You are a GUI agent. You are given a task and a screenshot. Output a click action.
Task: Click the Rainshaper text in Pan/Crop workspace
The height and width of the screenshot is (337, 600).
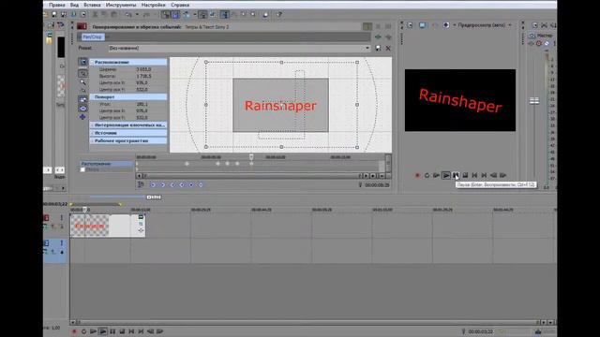(x=280, y=106)
